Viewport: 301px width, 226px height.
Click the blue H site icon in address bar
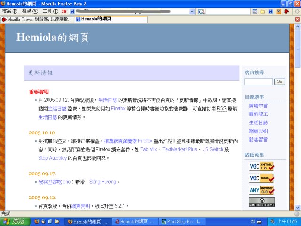72,11
